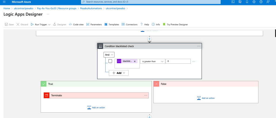
Task: Select the False branch header
Action: click(x=206, y=84)
